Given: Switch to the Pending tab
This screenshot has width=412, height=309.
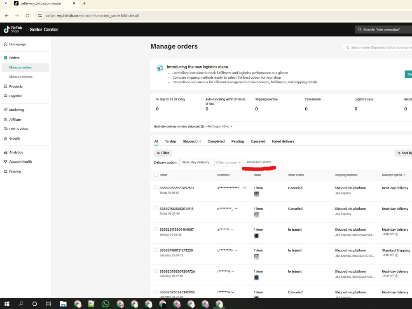Looking at the screenshot, I should click(238, 141).
